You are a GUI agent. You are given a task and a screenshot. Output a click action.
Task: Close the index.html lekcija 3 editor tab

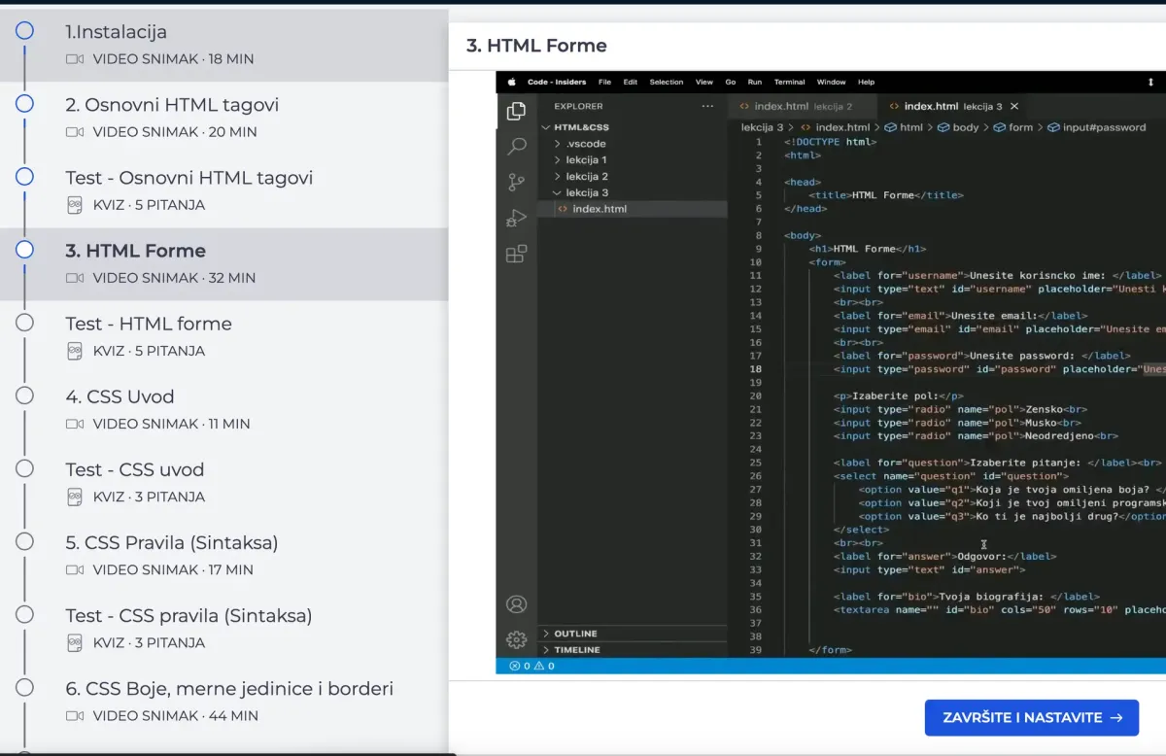point(1014,106)
